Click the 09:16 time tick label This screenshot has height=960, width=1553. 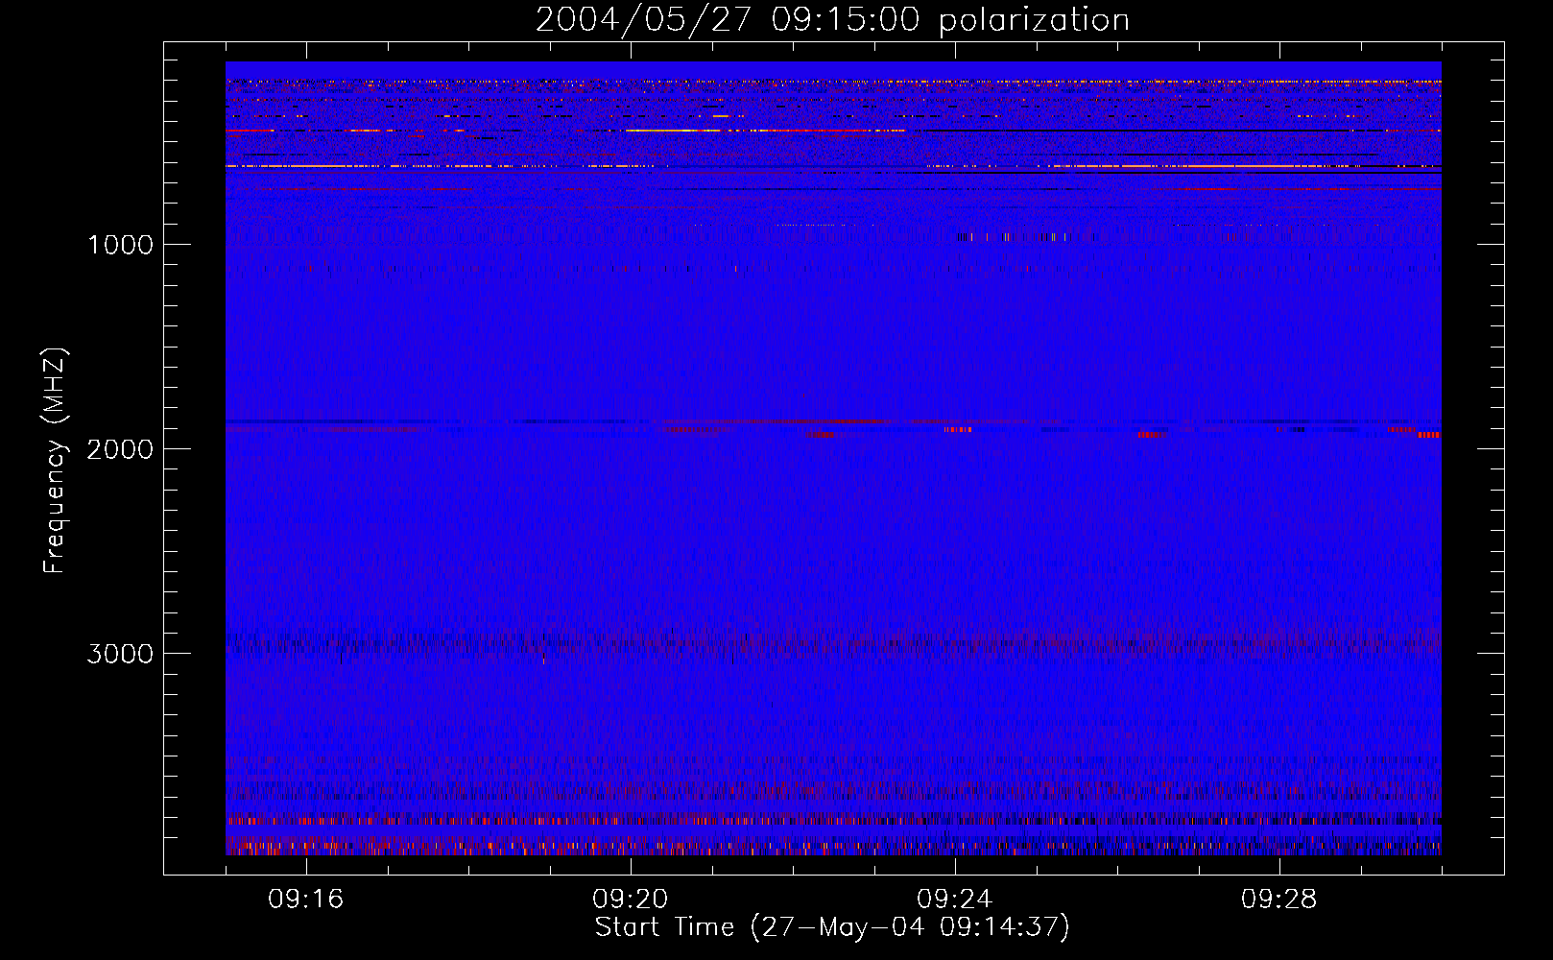(x=306, y=900)
